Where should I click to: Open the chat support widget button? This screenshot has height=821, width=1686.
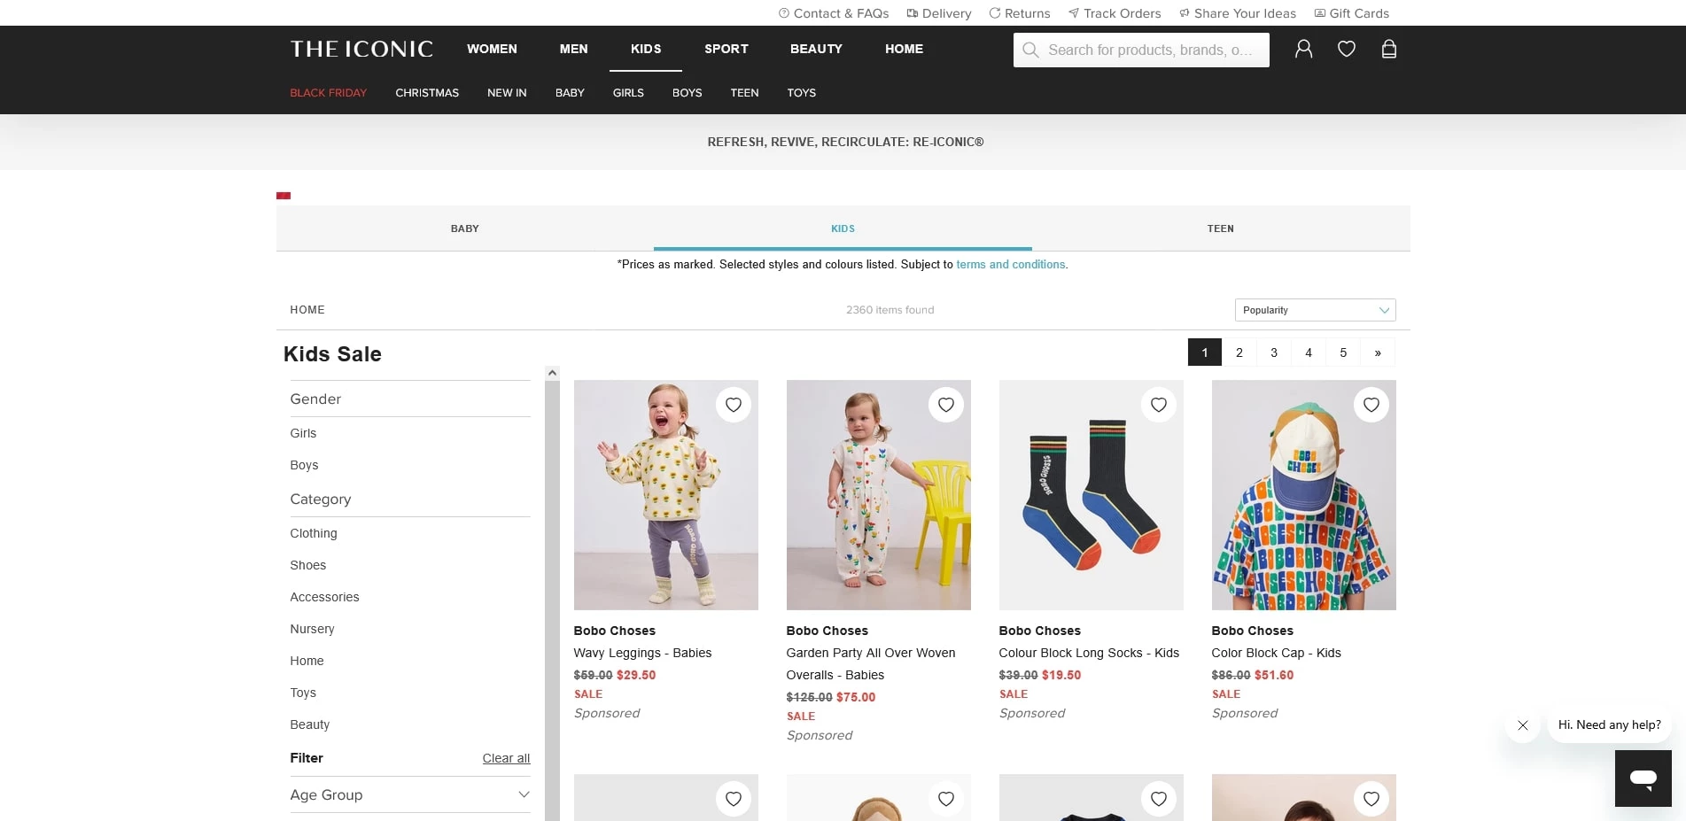[1643, 778]
